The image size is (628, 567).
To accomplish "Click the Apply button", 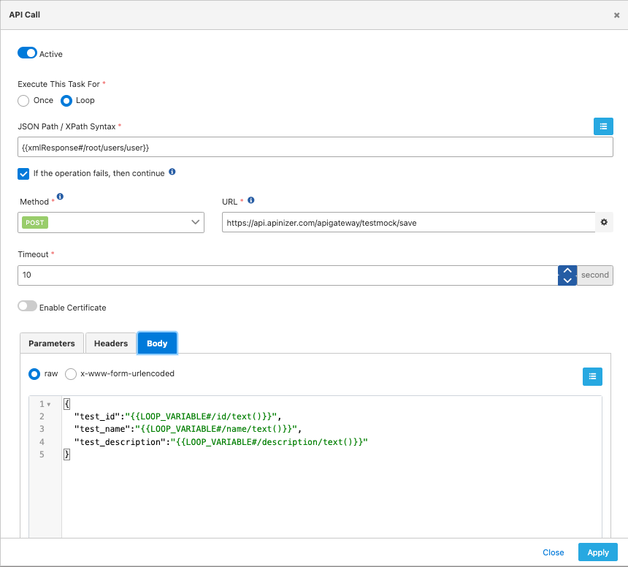I will (597, 552).
